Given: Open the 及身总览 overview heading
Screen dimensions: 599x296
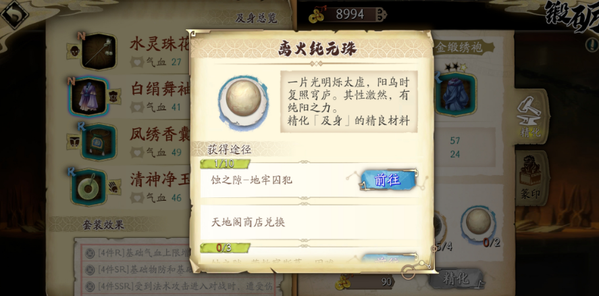Looking at the screenshot, I should 256,18.
